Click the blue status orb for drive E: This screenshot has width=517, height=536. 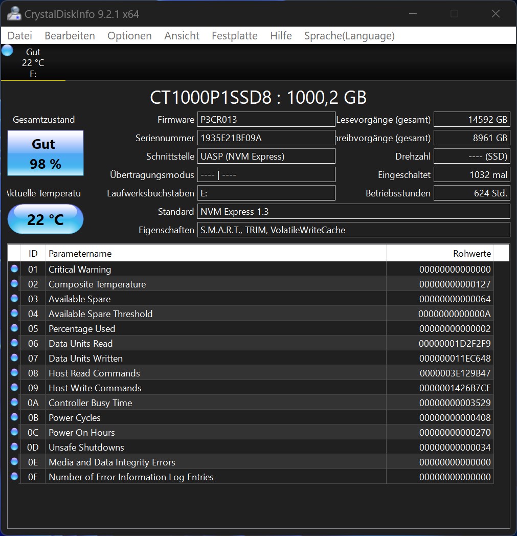[x=7, y=51]
